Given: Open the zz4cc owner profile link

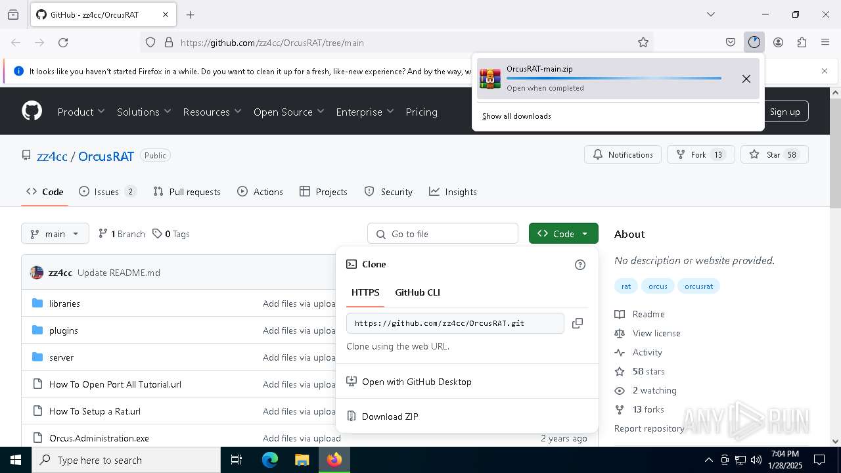Looking at the screenshot, I should point(52,156).
